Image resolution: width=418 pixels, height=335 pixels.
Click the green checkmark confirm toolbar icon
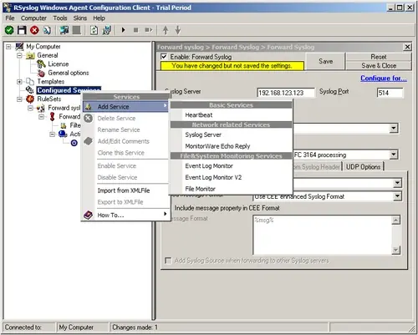tap(9, 30)
